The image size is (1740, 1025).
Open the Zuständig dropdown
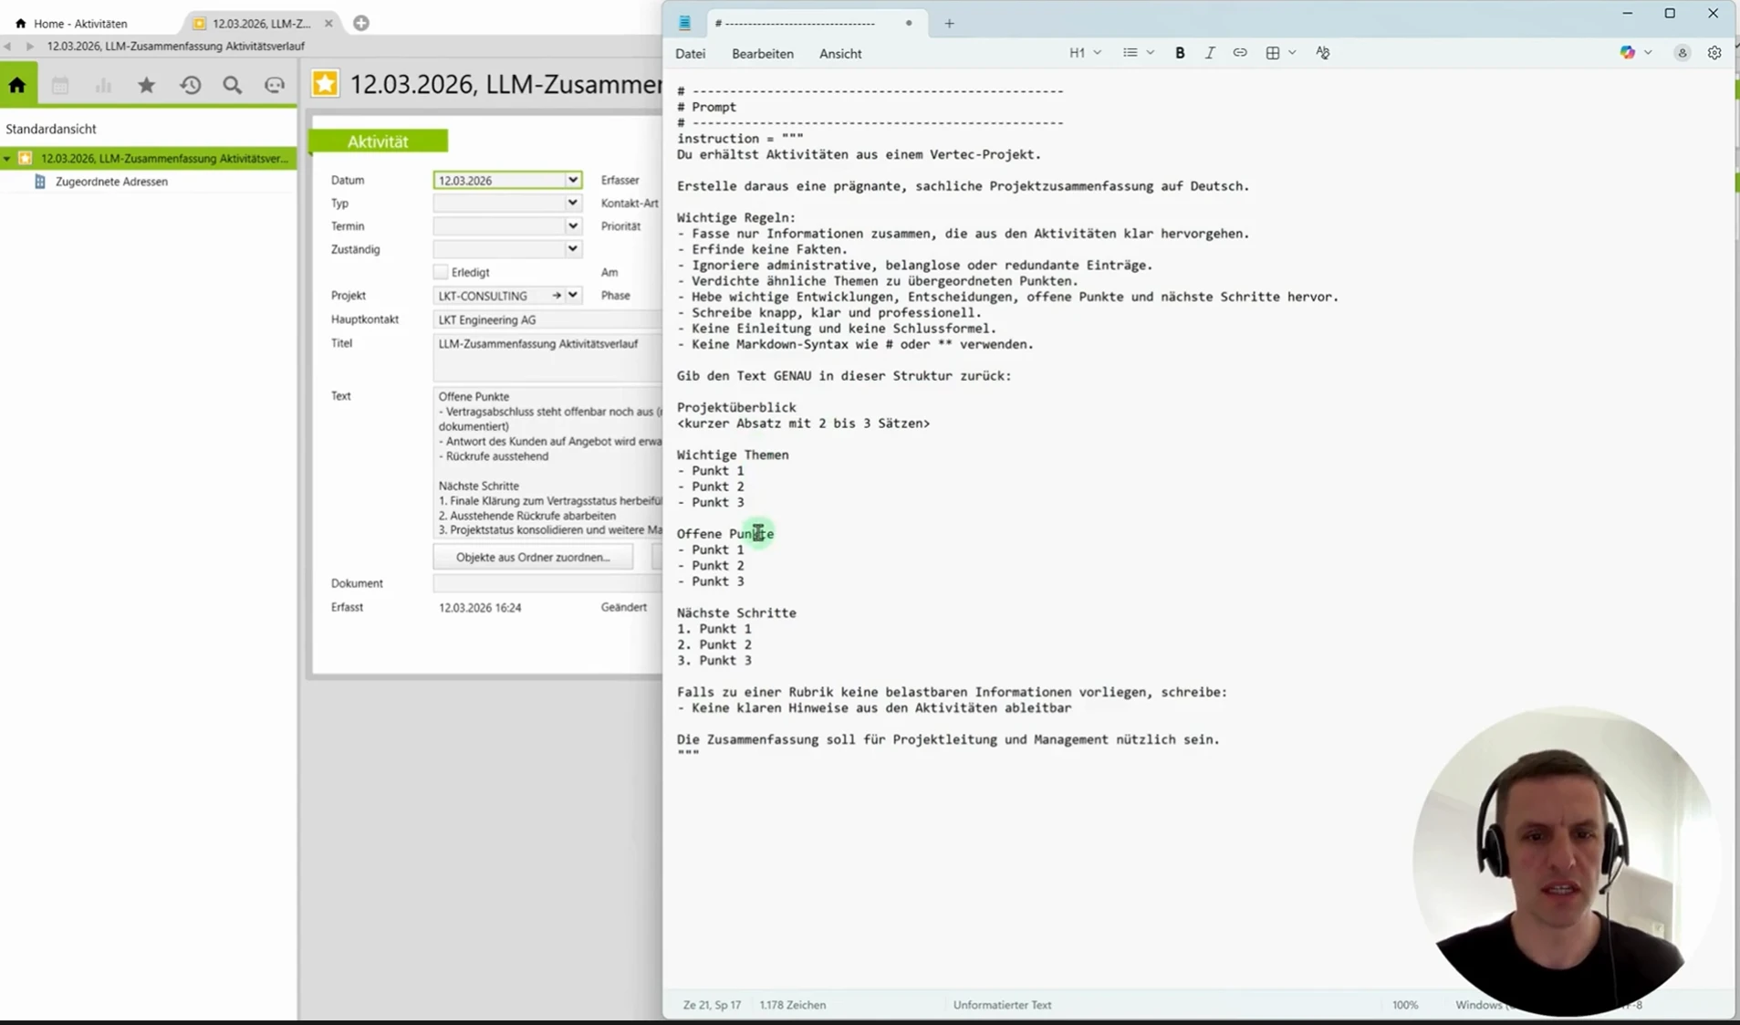(x=572, y=248)
